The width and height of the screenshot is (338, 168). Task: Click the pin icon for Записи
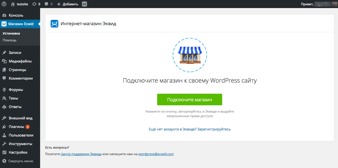[x=4, y=53]
